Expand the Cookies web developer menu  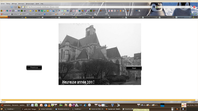[15, 14]
